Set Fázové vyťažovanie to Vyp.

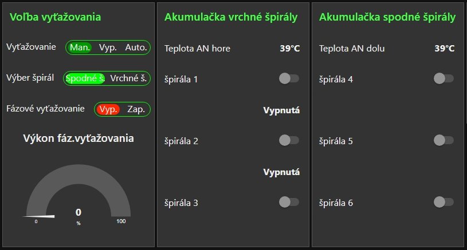click(x=108, y=109)
